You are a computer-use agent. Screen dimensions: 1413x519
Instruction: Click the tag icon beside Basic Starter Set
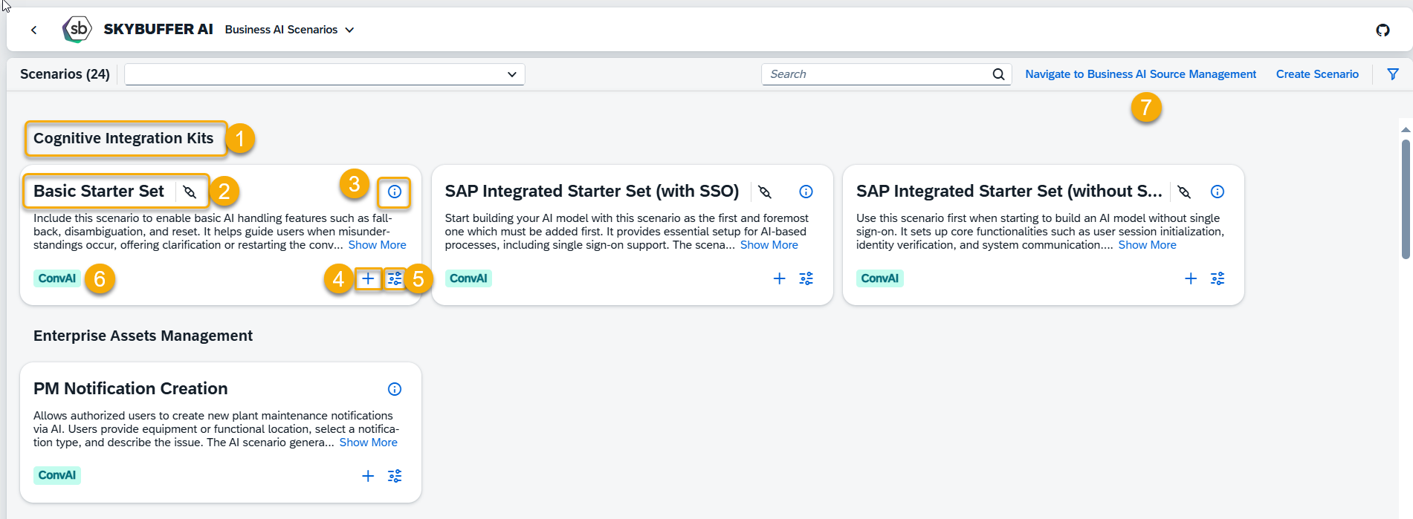coord(190,192)
